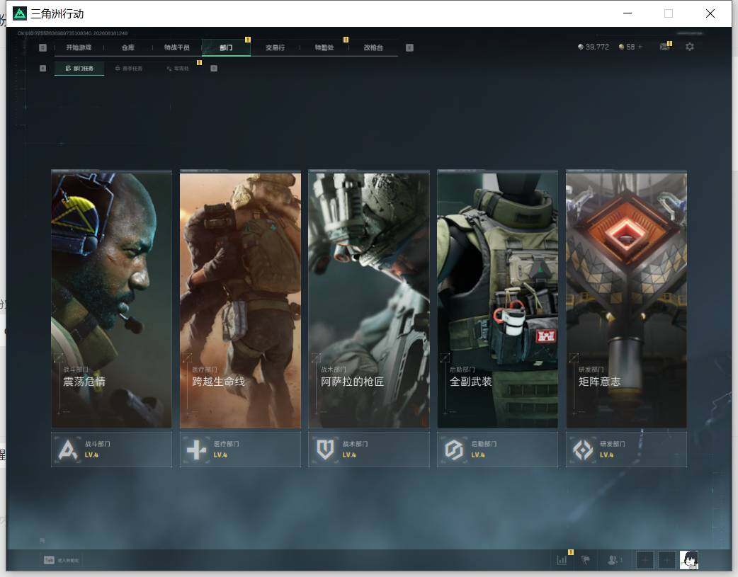738x577 pixels.
Task: Click the first empty squad slot plus
Action: tap(645, 560)
